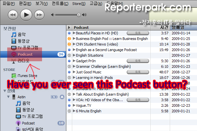Click the Podcast badge count 26
This screenshot has height=131, width=197.
[61, 54]
